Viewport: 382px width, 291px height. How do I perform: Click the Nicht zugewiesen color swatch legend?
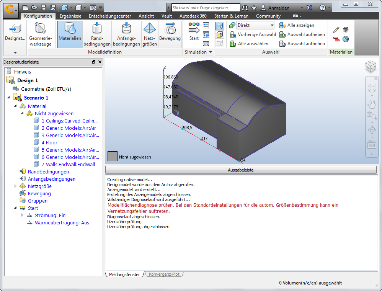pos(112,156)
